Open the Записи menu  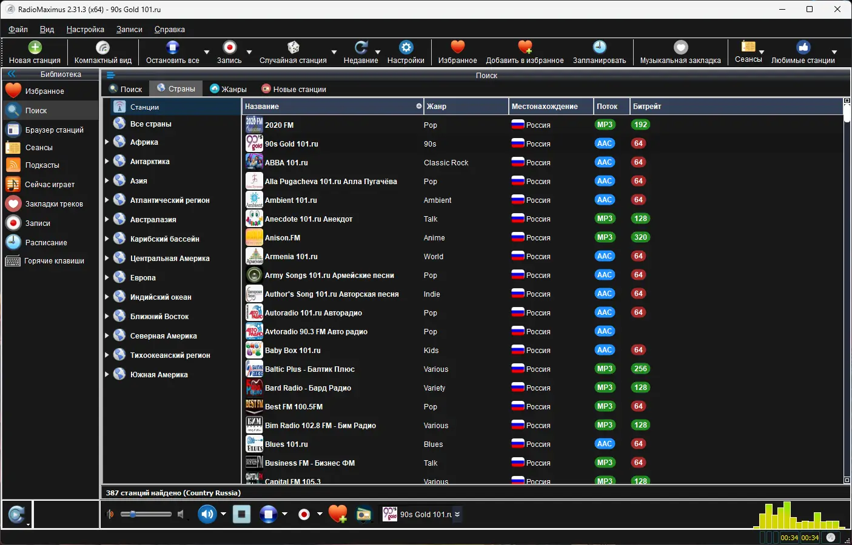point(129,29)
